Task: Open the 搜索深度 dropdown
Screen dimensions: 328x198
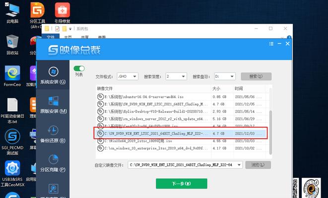Action: coord(176,76)
